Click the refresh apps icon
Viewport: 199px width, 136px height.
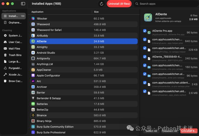pos(102,4)
